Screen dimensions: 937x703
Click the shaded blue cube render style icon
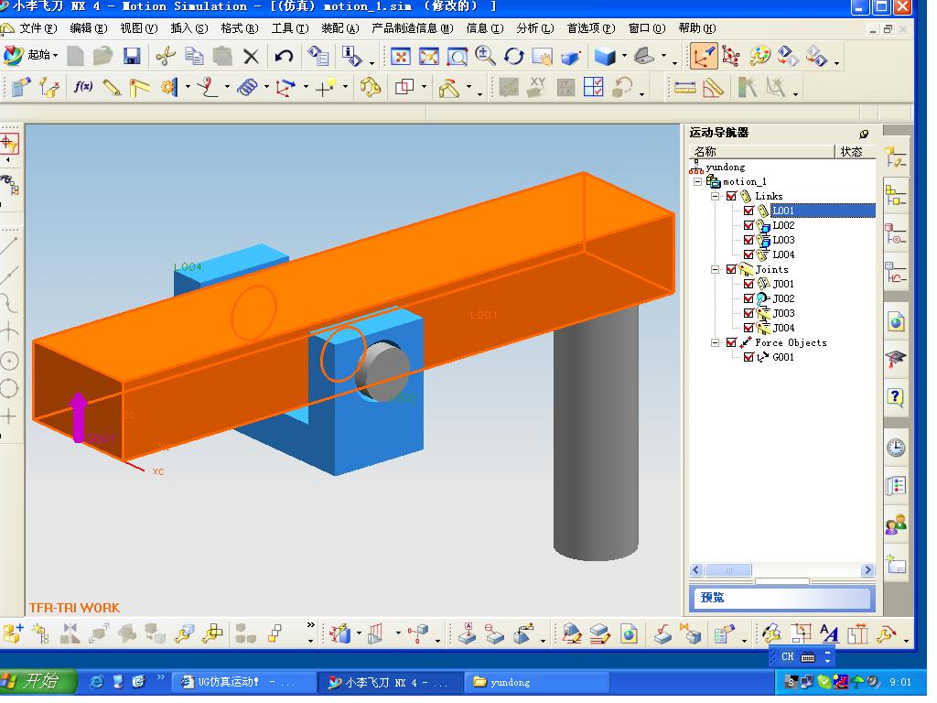pos(605,57)
